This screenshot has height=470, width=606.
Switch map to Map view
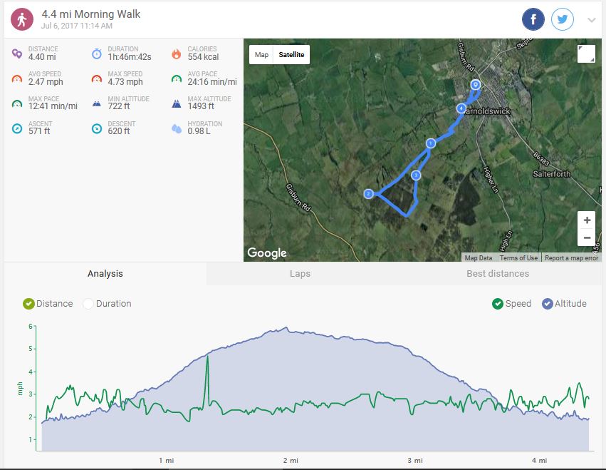261,55
